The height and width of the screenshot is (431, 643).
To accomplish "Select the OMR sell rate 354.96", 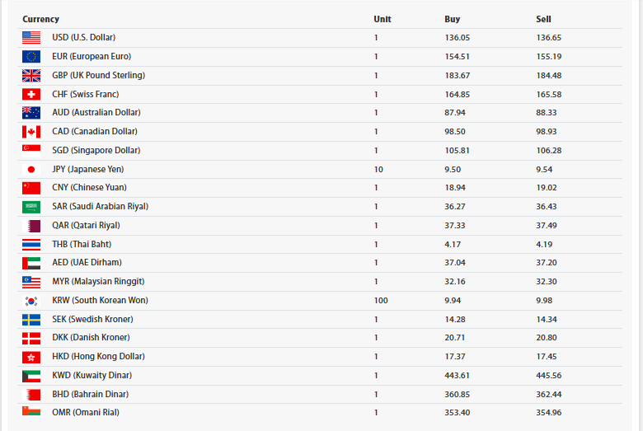I will tap(549, 413).
